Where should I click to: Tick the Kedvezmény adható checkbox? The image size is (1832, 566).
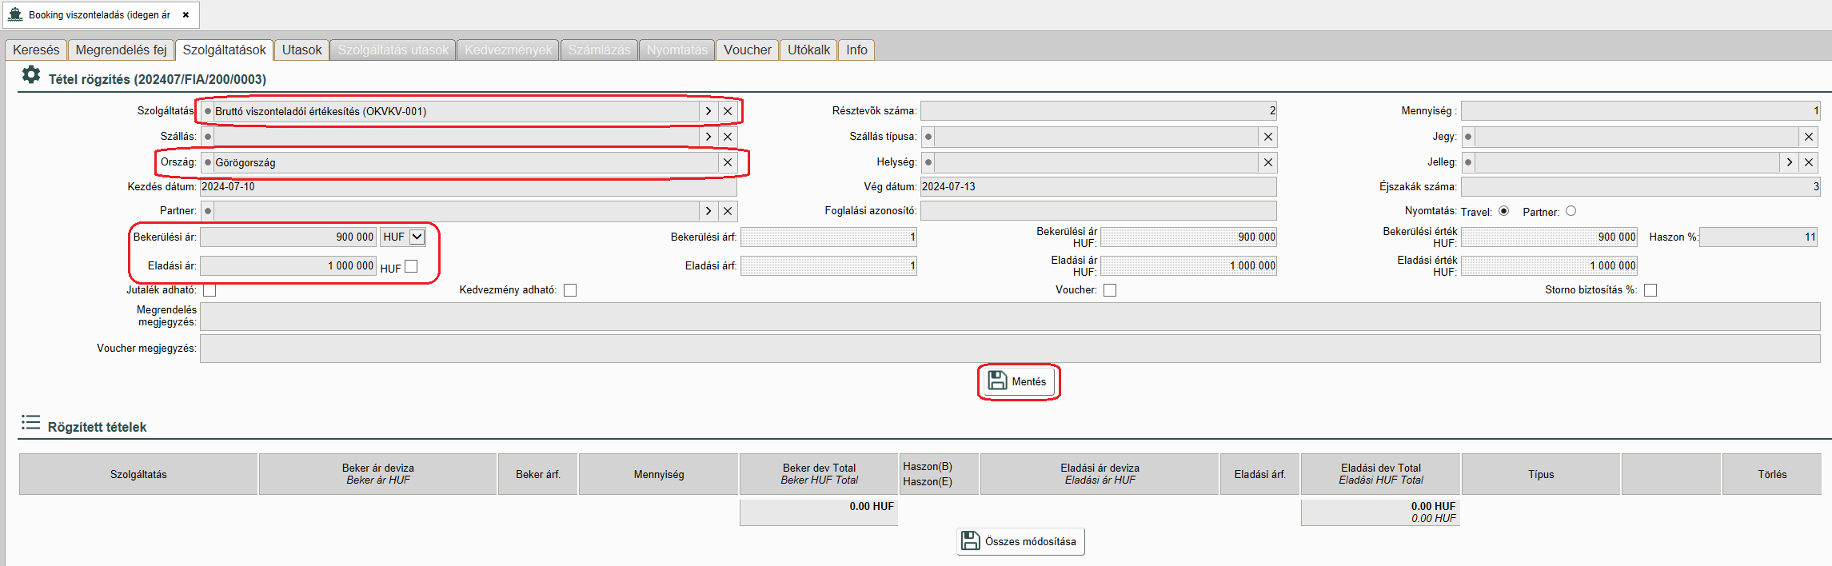click(x=570, y=290)
